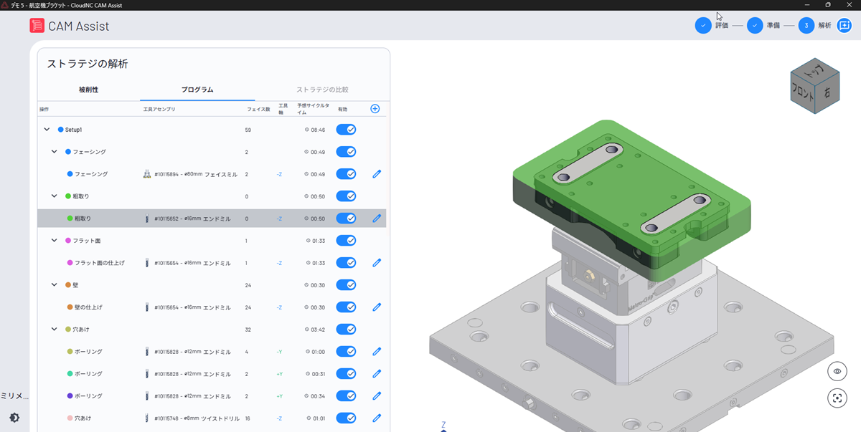Click the fit-to-view focus icon
The width and height of the screenshot is (861, 432).
[x=837, y=398]
